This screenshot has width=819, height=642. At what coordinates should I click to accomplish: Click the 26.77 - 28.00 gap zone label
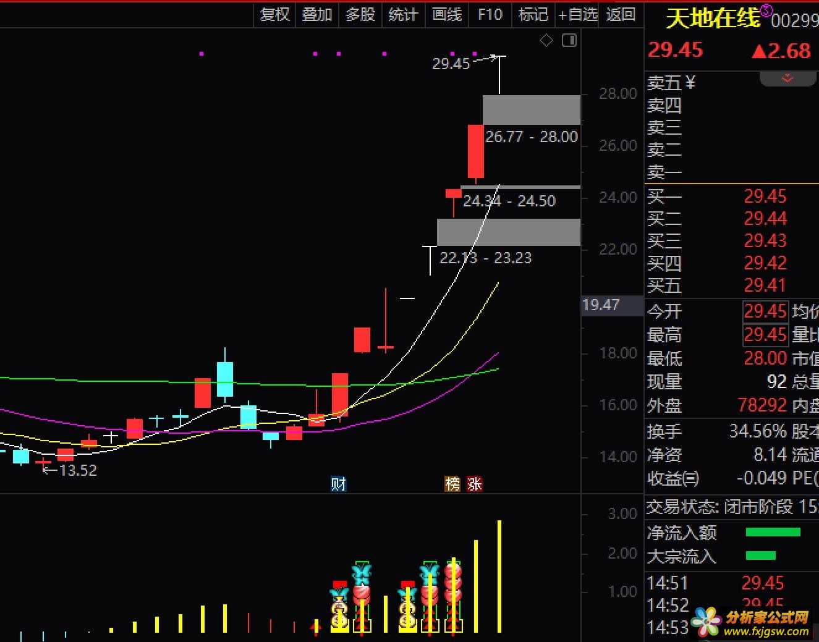point(532,137)
